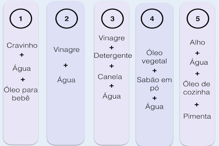Click the Canela ingredient text
Viewport: 219px width, 146px height.
110,77
